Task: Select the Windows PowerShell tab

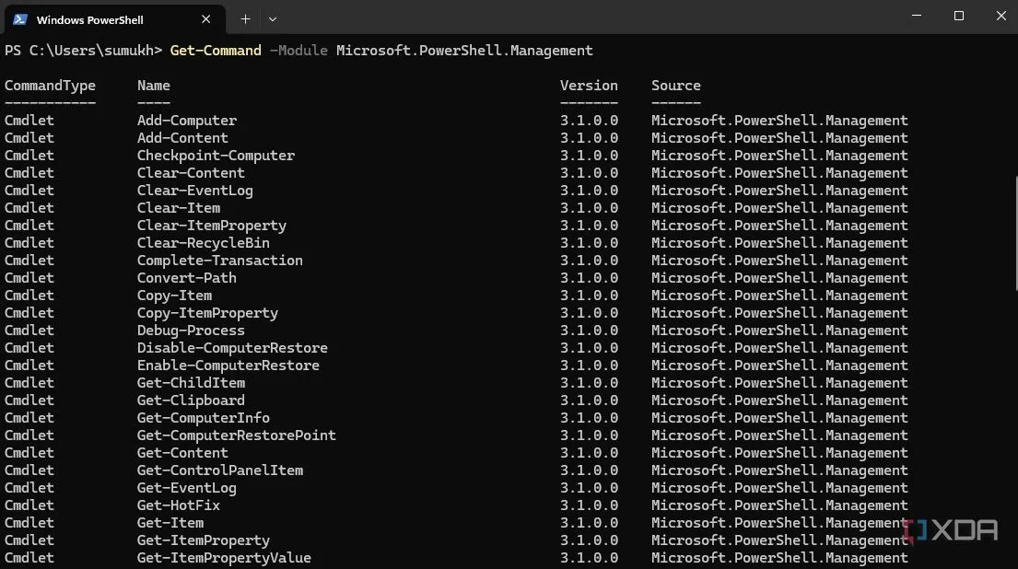Action: [x=115, y=19]
